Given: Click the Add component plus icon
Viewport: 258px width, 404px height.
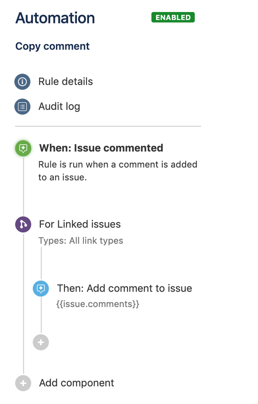Looking at the screenshot, I should click(x=23, y=383).
